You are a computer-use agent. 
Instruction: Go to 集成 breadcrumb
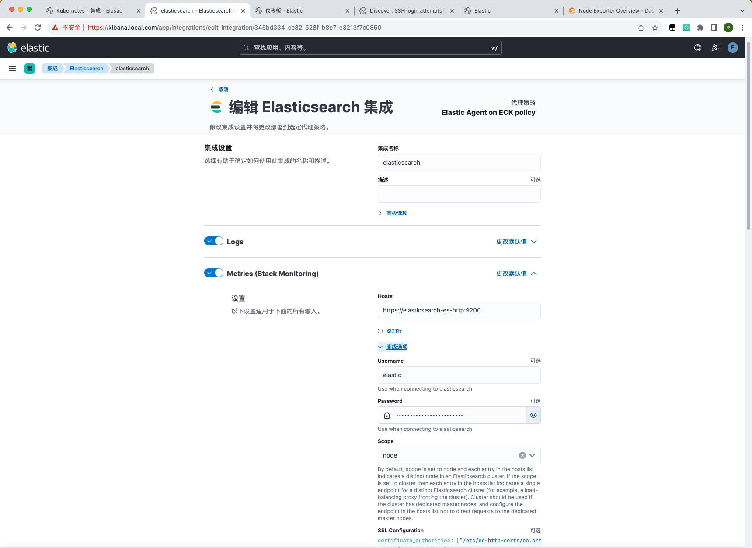tap(52, 69)
